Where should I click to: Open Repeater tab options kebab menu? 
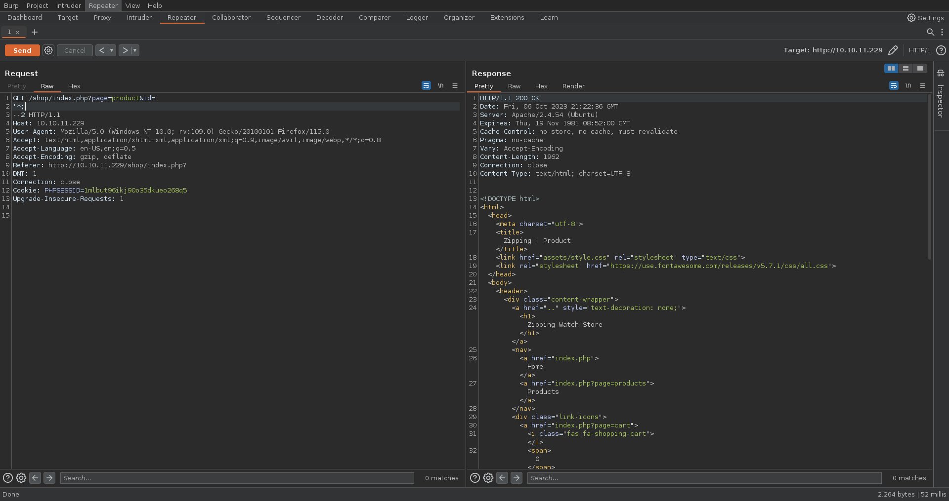pyautogui.click(x=942, y=32)
